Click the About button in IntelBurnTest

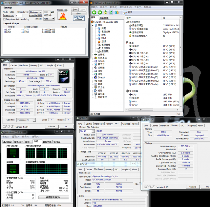(79, 13)
